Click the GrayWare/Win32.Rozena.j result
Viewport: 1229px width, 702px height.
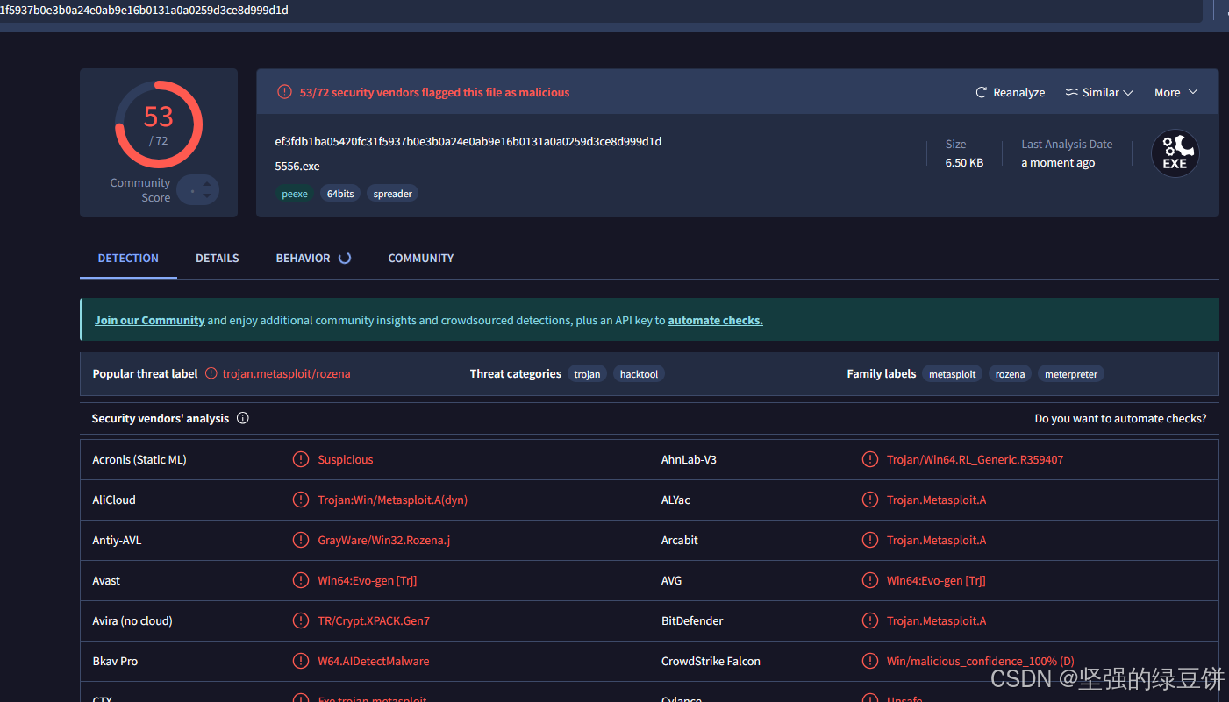pyautogui.click(x=384, y=540)
